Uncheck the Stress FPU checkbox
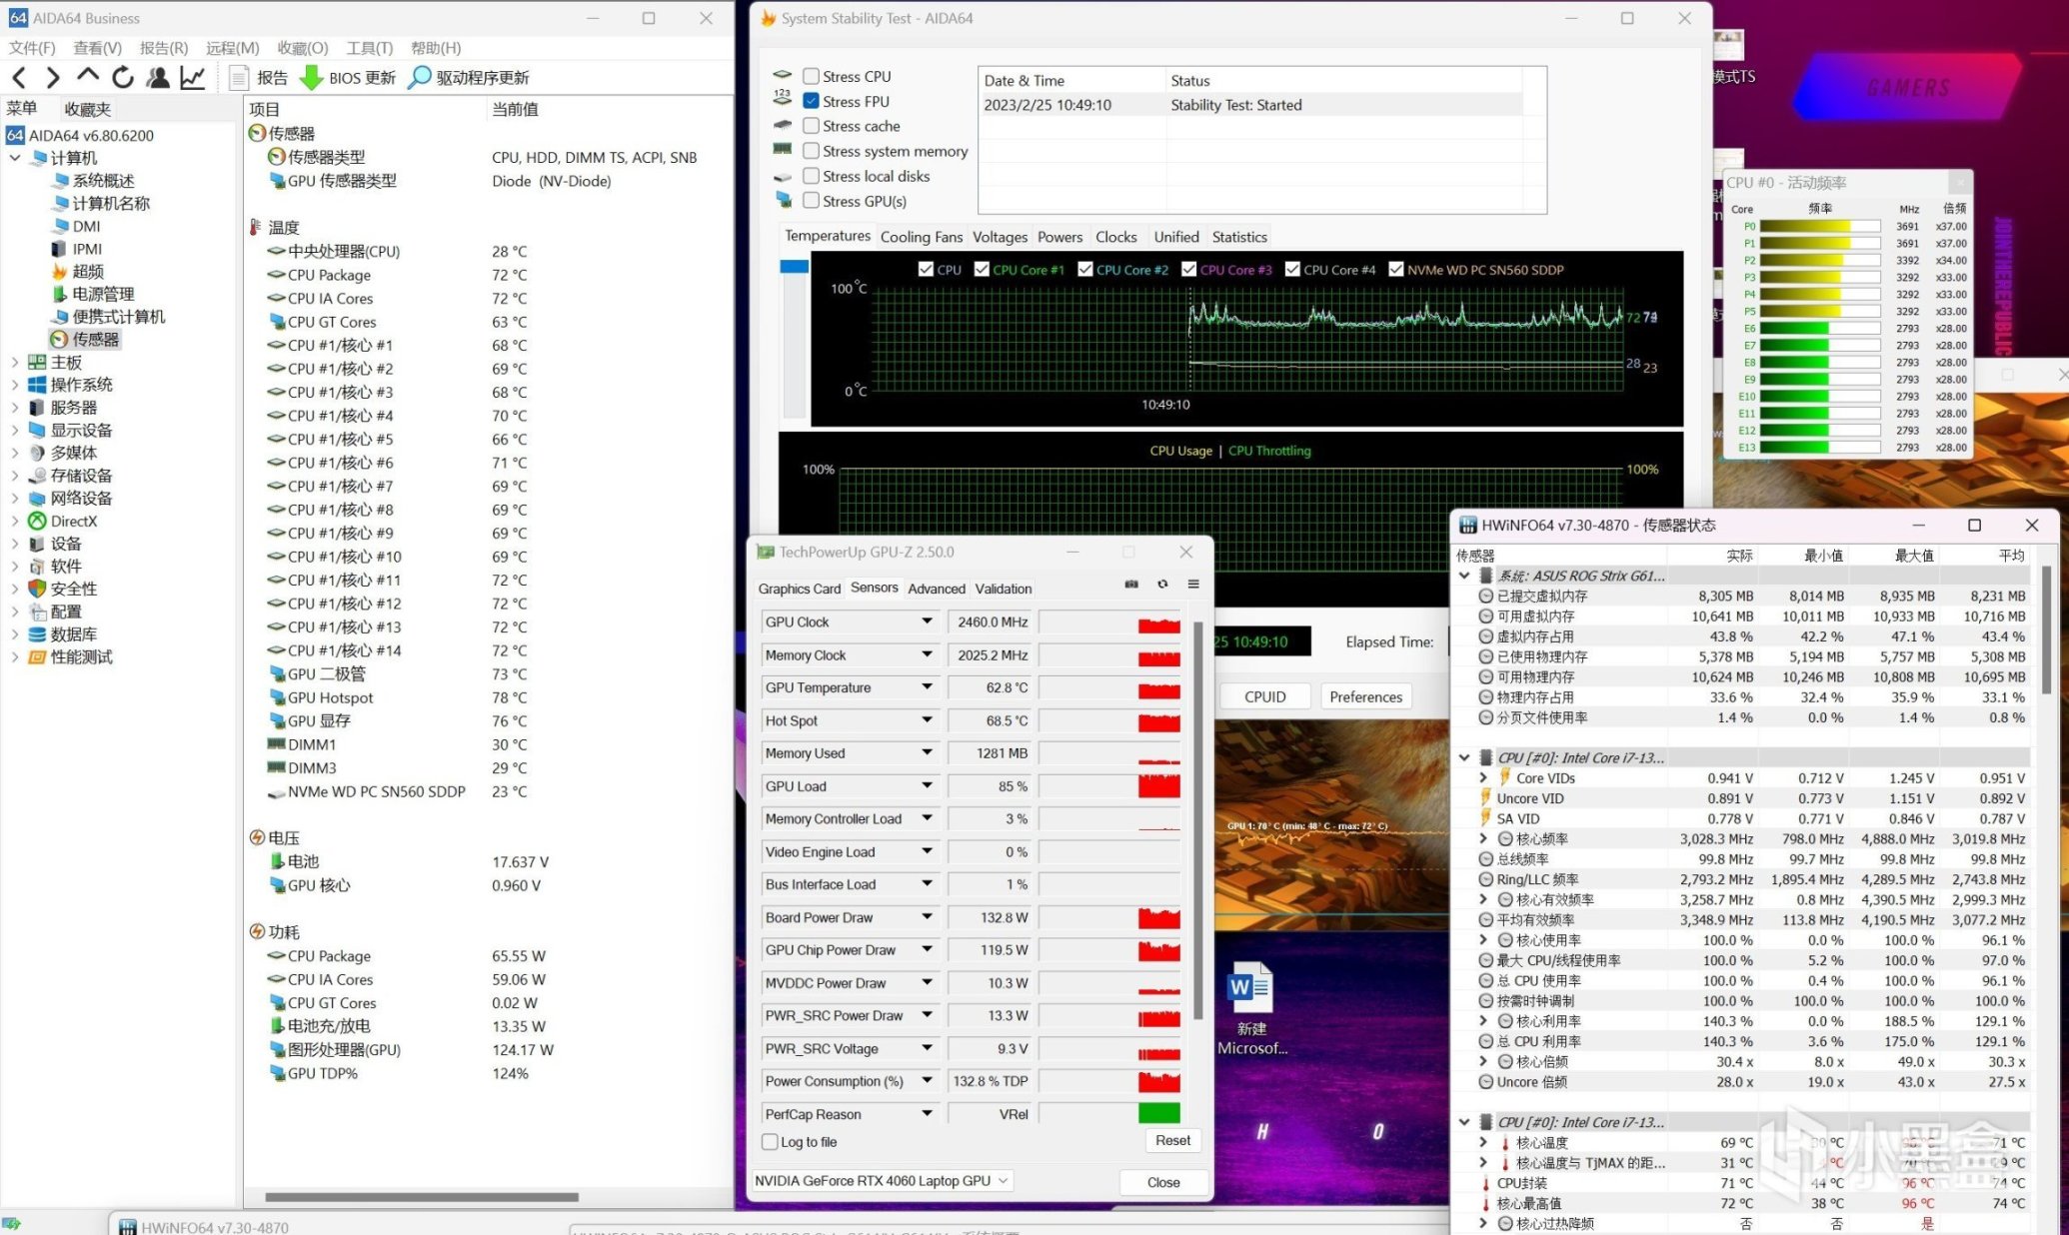This screenshot has width=2069, height=1235. point(812,101)
